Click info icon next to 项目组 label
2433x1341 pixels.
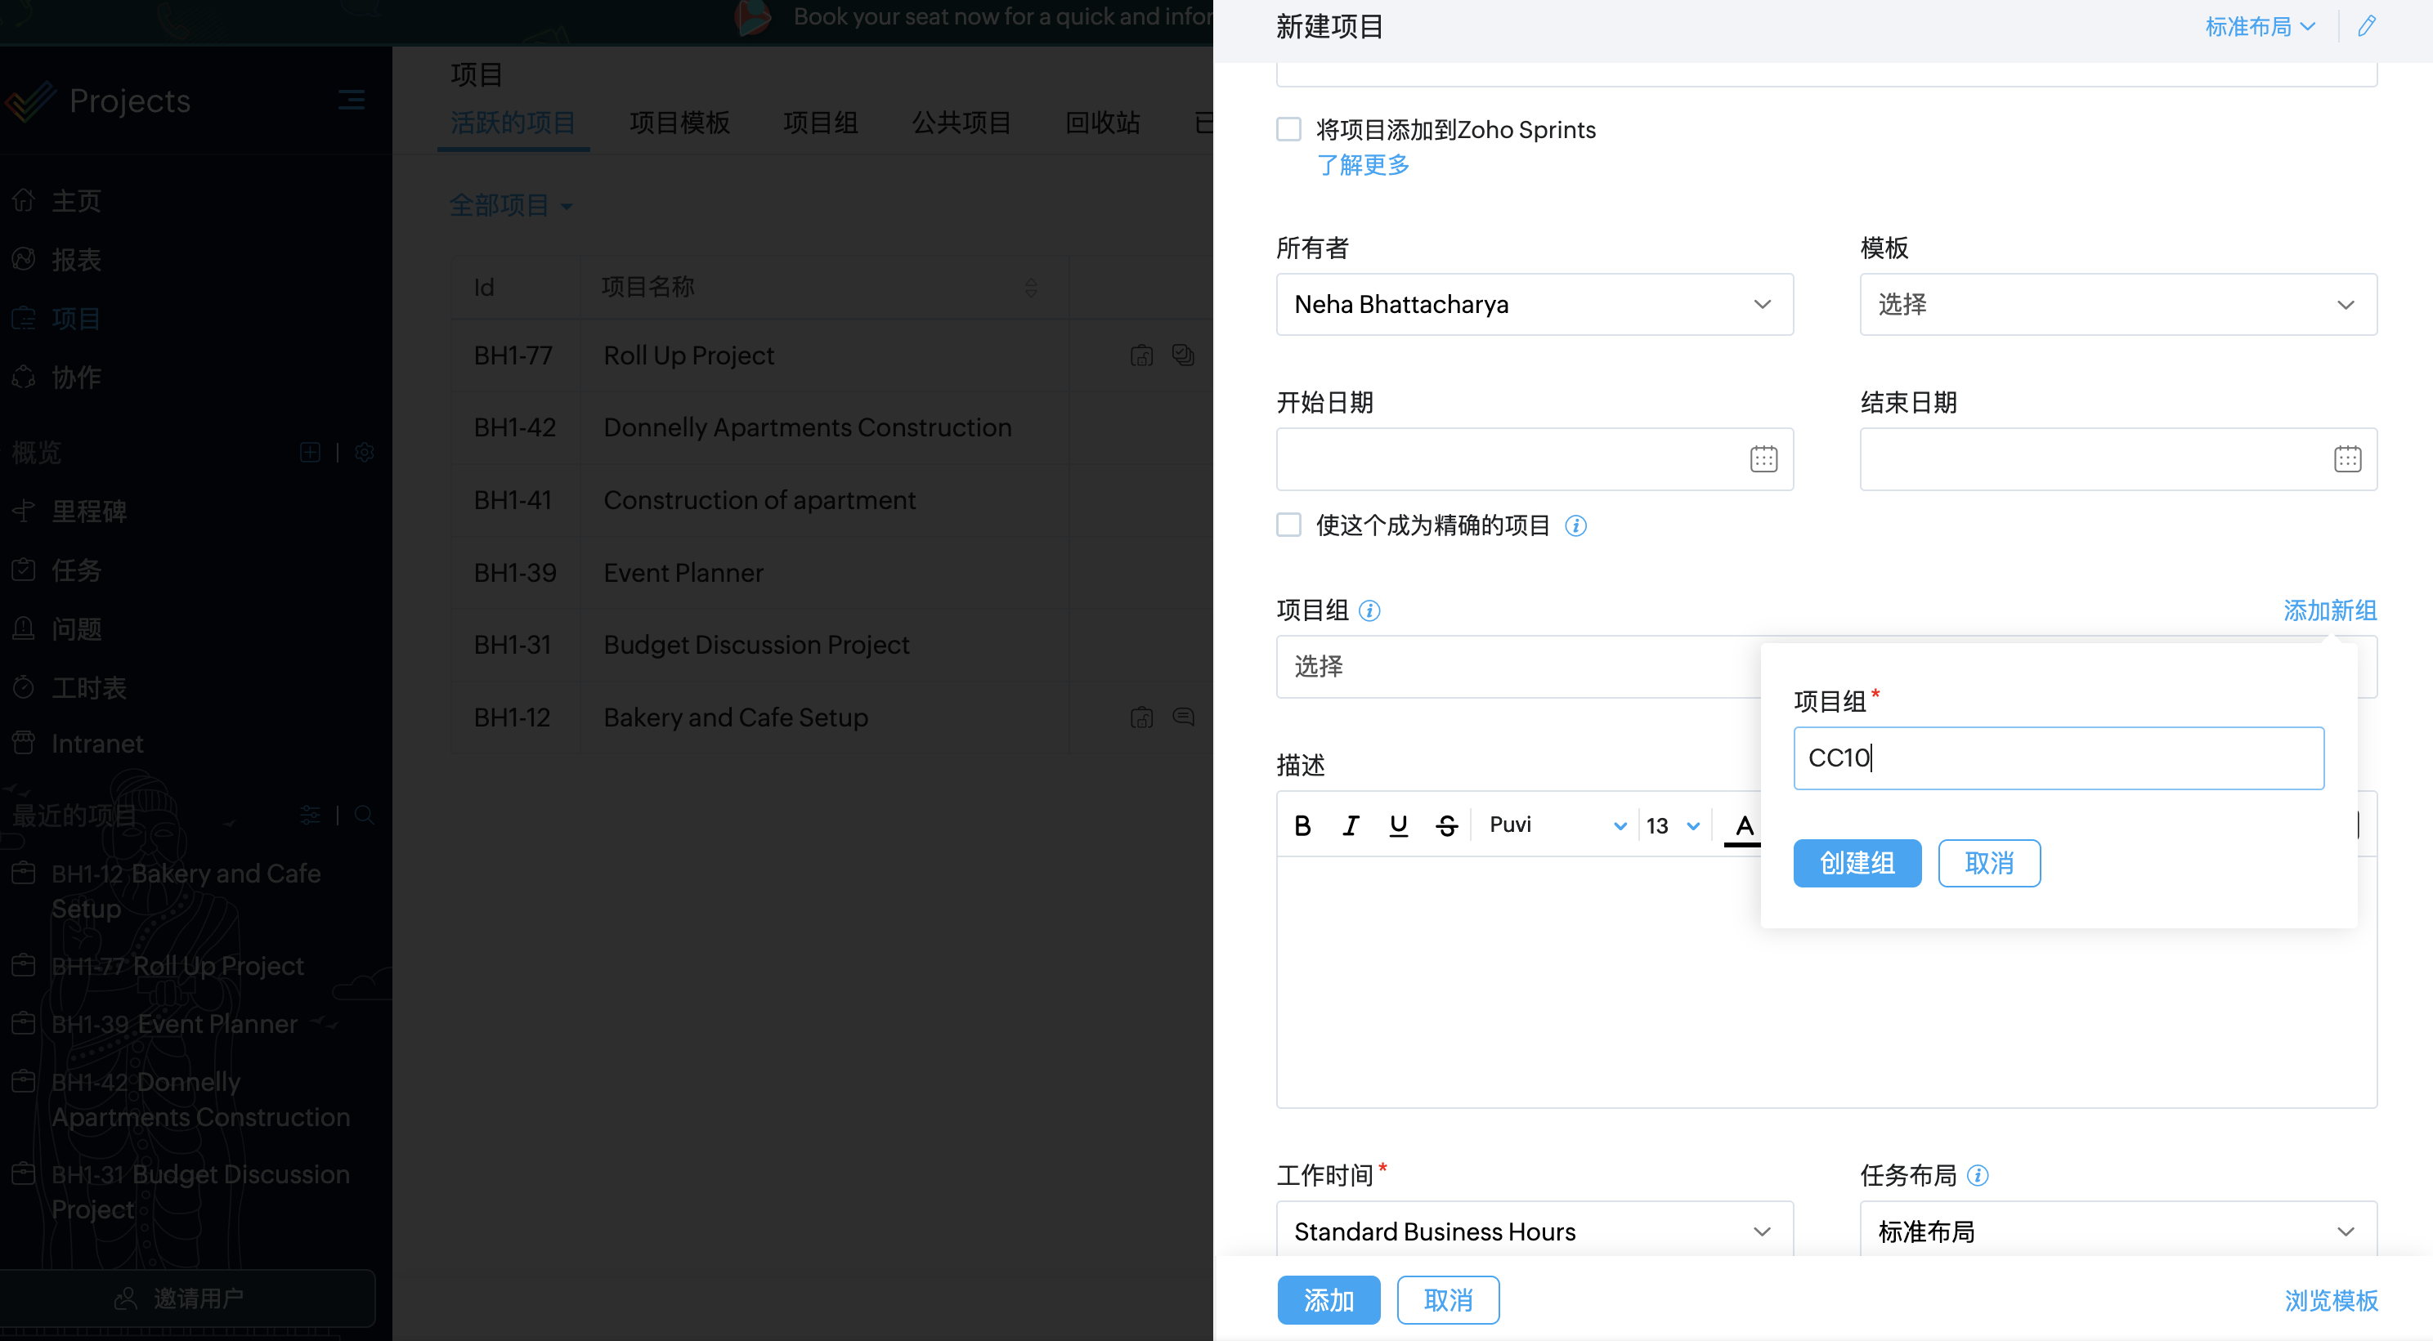pyautogui.click(x=1369, y=611)
